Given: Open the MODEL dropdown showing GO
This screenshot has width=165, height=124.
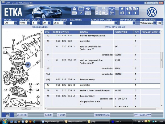Looking at the screenshot, I should point(16,23).
